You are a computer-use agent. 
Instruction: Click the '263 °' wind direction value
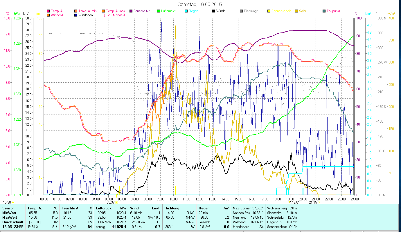click(168, 227)
